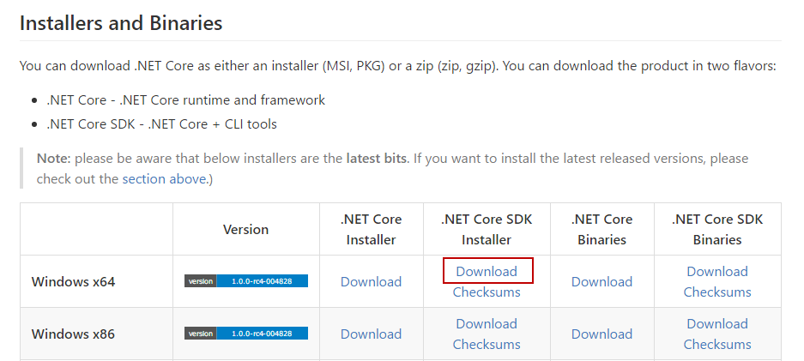
Task: Select the "Windows x64" row label
Action: pyautogui.click(x=73, y=281)
